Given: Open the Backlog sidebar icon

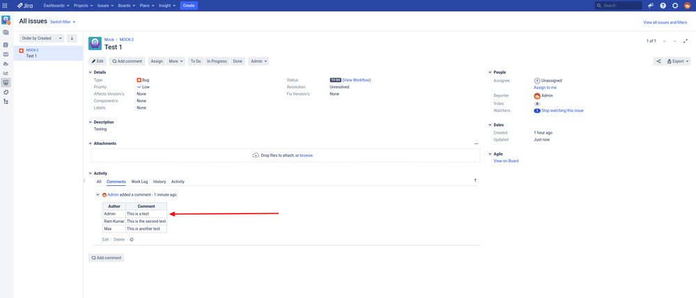Looking at the screenshot, I should pos(6,45).
